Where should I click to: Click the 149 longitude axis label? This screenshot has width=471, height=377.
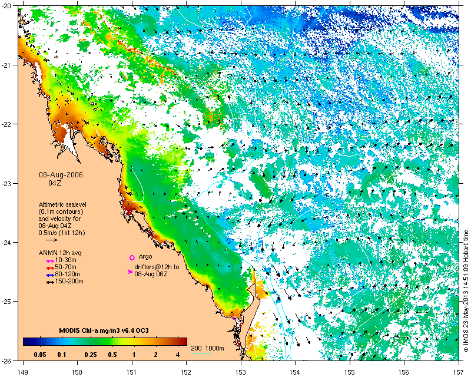tap(23, 372)
